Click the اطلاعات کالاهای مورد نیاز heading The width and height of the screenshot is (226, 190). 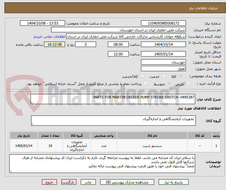(199, 108)
